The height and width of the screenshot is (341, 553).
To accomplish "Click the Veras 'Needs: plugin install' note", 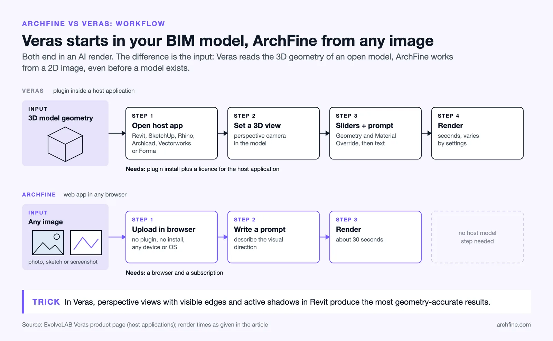I will pos(203,169).
